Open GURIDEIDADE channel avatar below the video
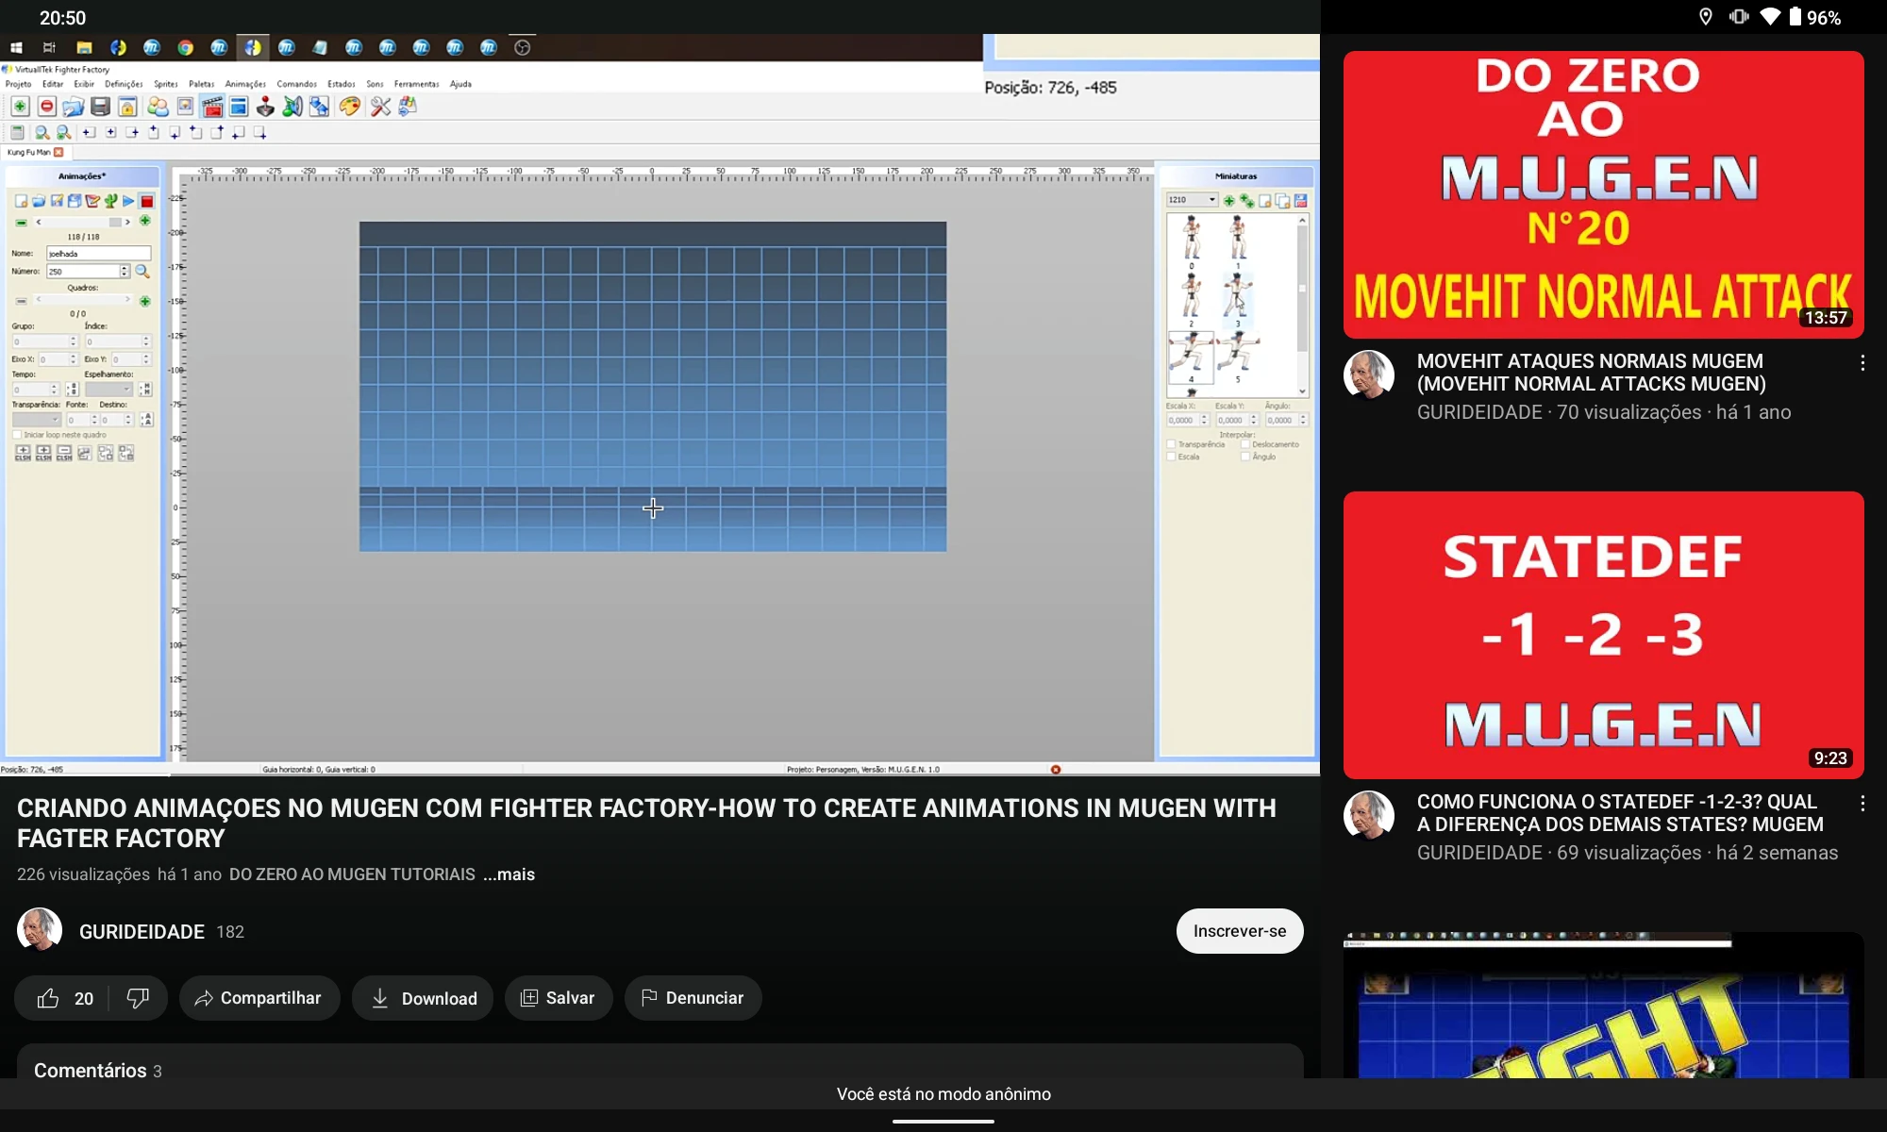Screen dimensions: 1887x1132 pos(40,931)
